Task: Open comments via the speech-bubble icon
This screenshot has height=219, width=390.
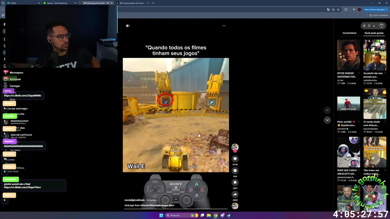Action: (x=235, y=171)
